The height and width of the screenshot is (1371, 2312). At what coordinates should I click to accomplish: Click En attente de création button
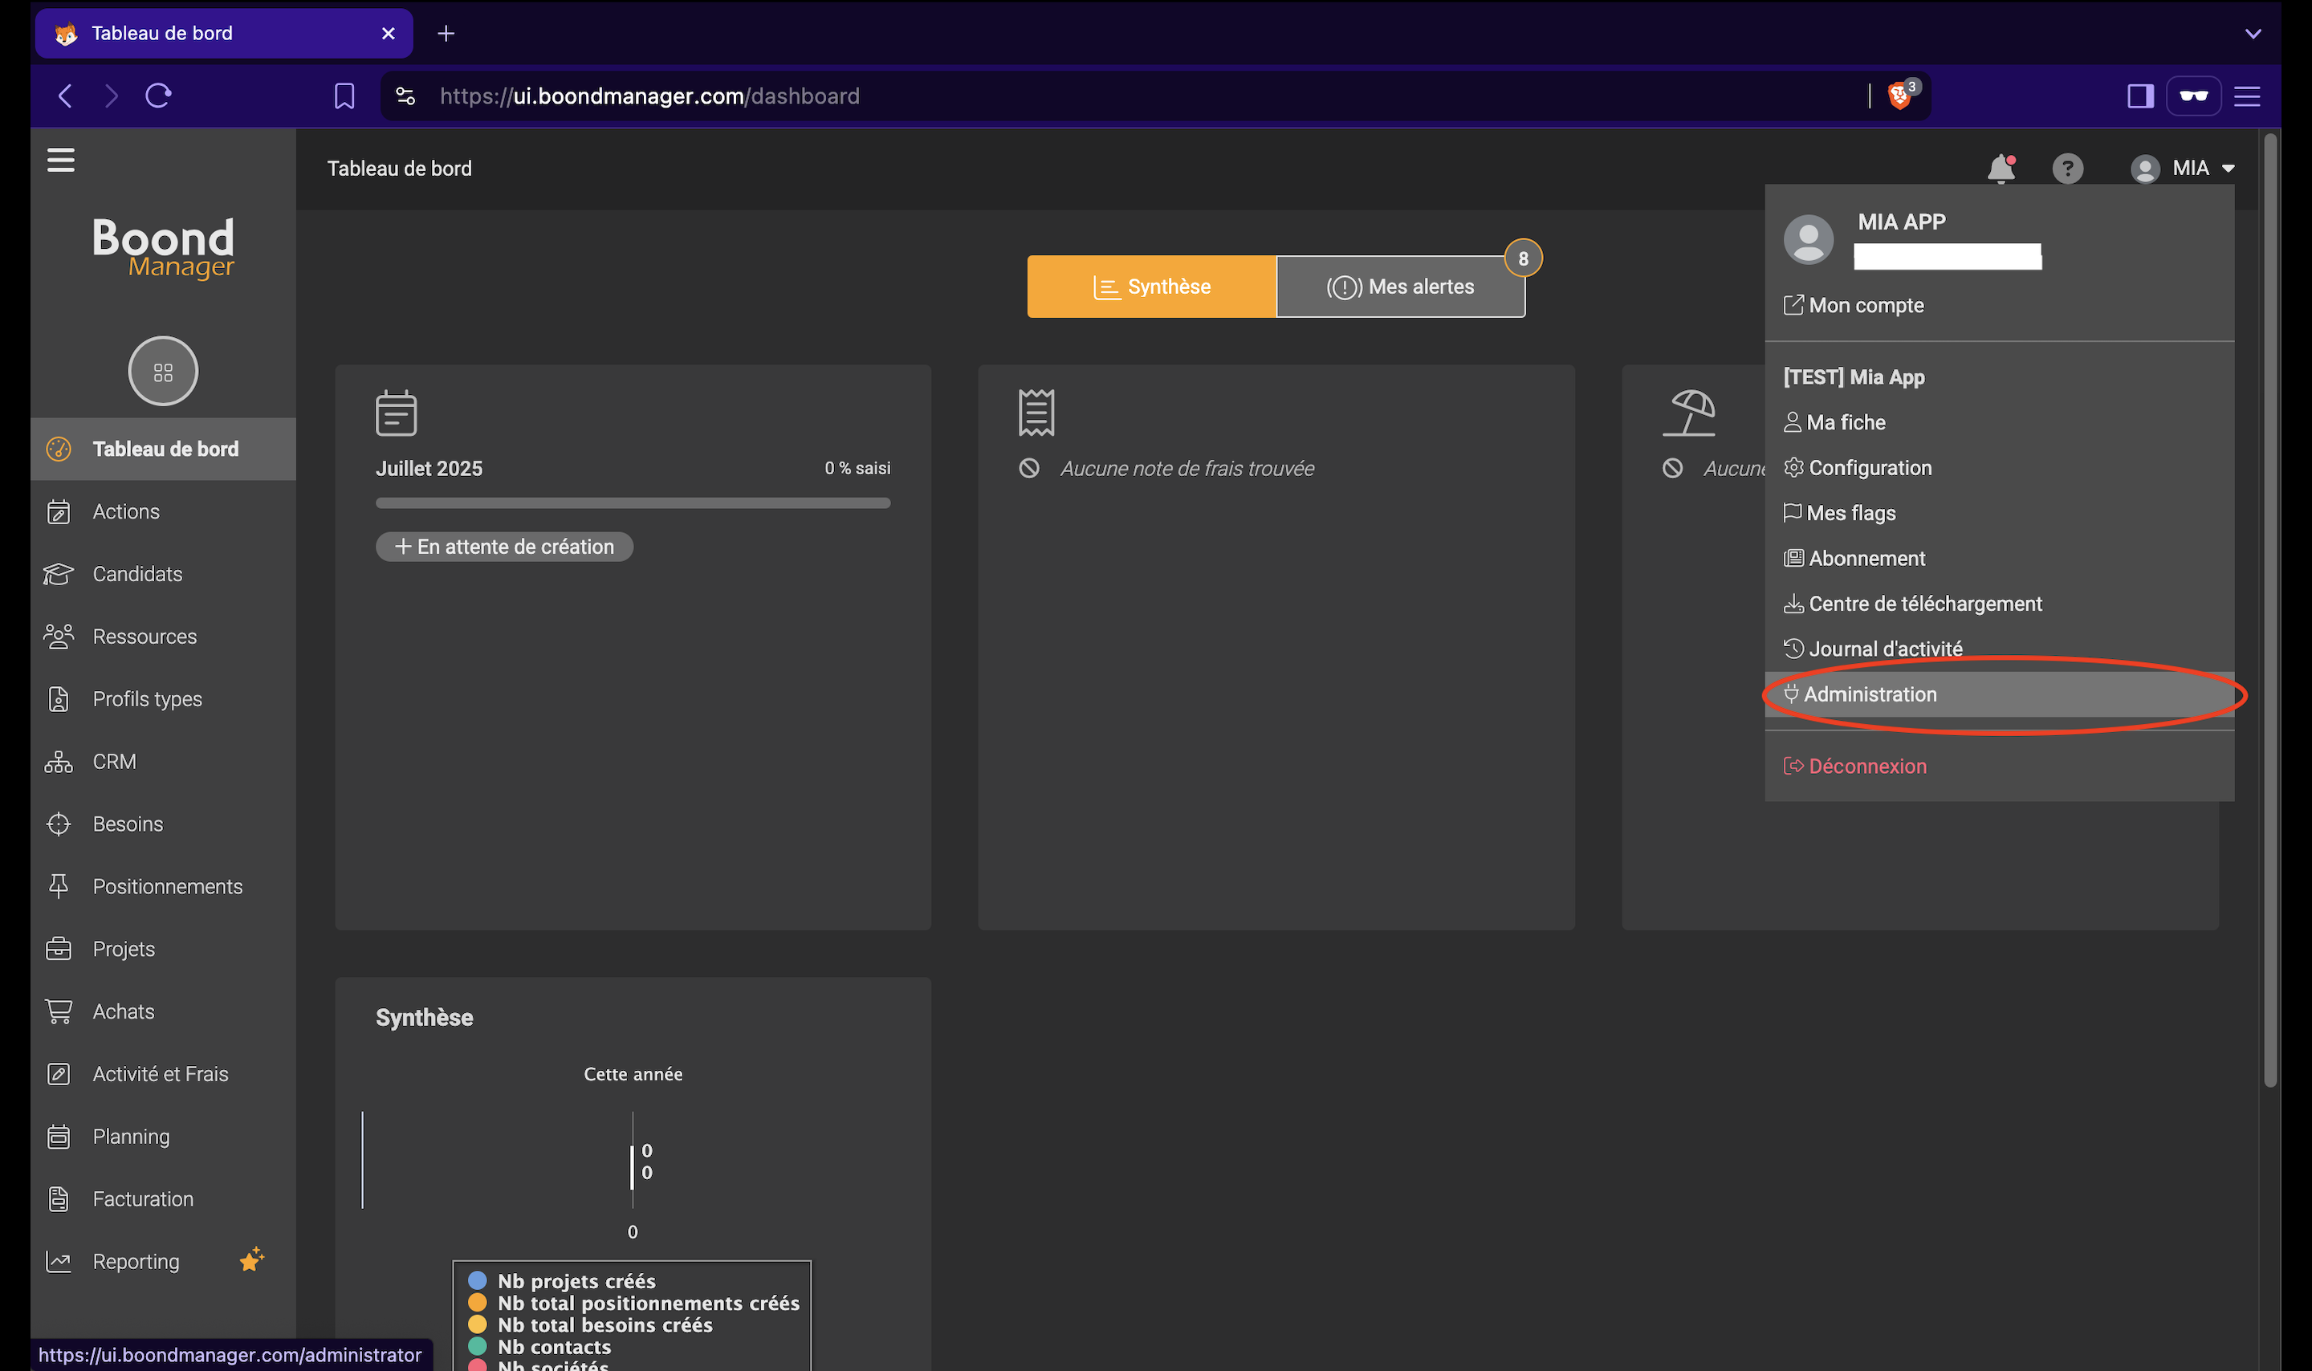(x=504, y=547)
